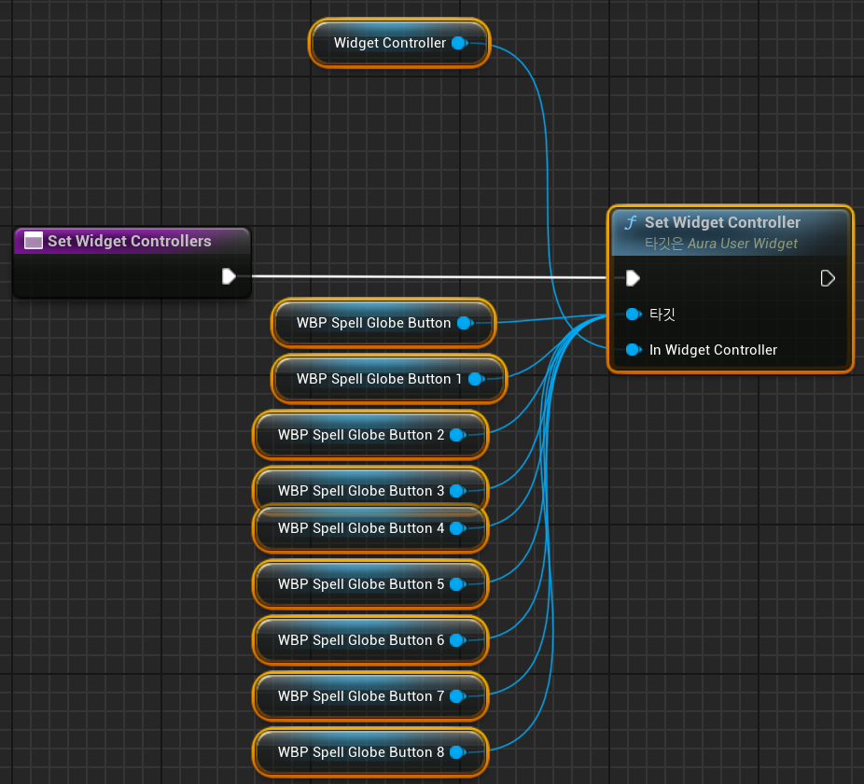Click the WBP Spell Globe Button 4 output pin
Viewport: 864px width, 784px height.
pyautogui.click(x=458, y=528)
